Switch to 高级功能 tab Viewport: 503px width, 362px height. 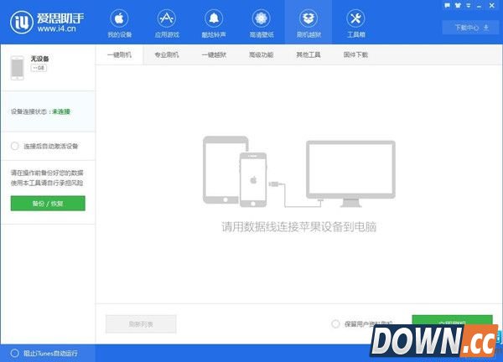261,54
